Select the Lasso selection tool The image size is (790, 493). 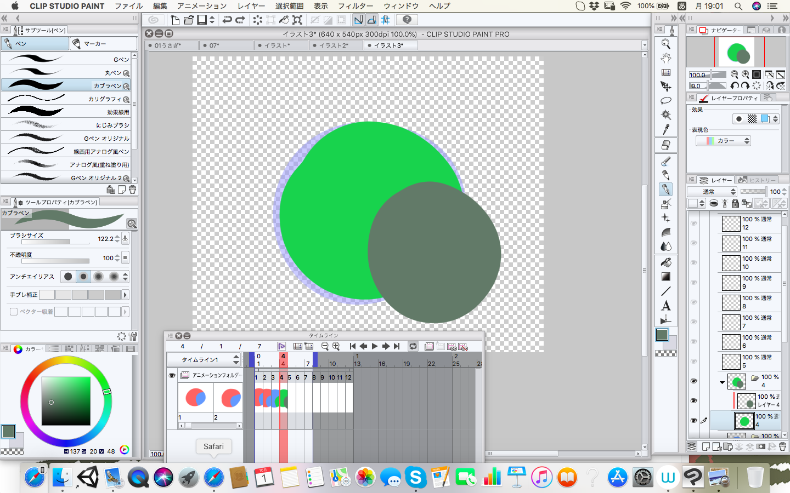click(665, 101)
